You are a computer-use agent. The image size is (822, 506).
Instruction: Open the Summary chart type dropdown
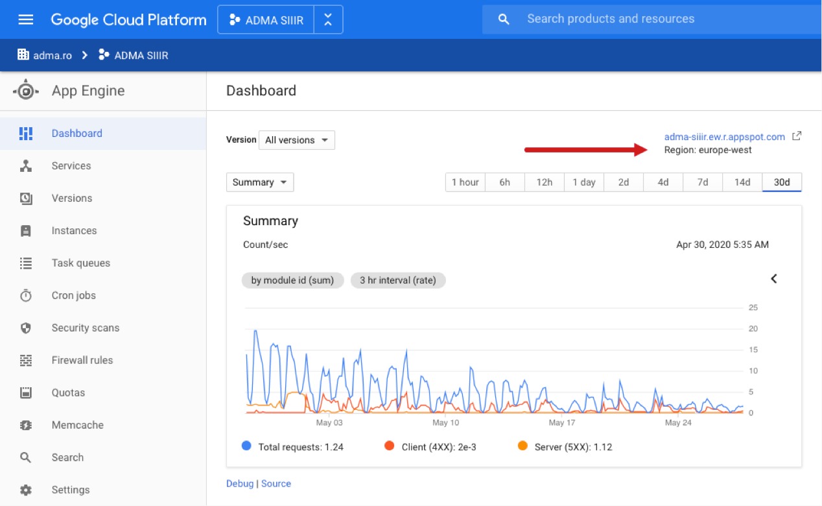tap(260, 182)
